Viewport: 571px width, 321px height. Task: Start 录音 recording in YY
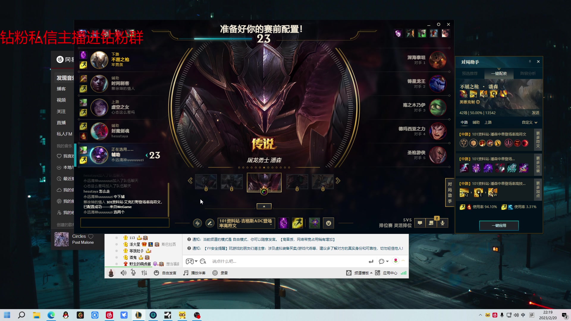220,273
